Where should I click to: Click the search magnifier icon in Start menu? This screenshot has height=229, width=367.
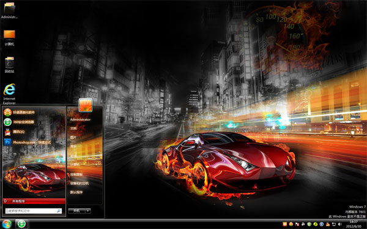tap(59, 211)
